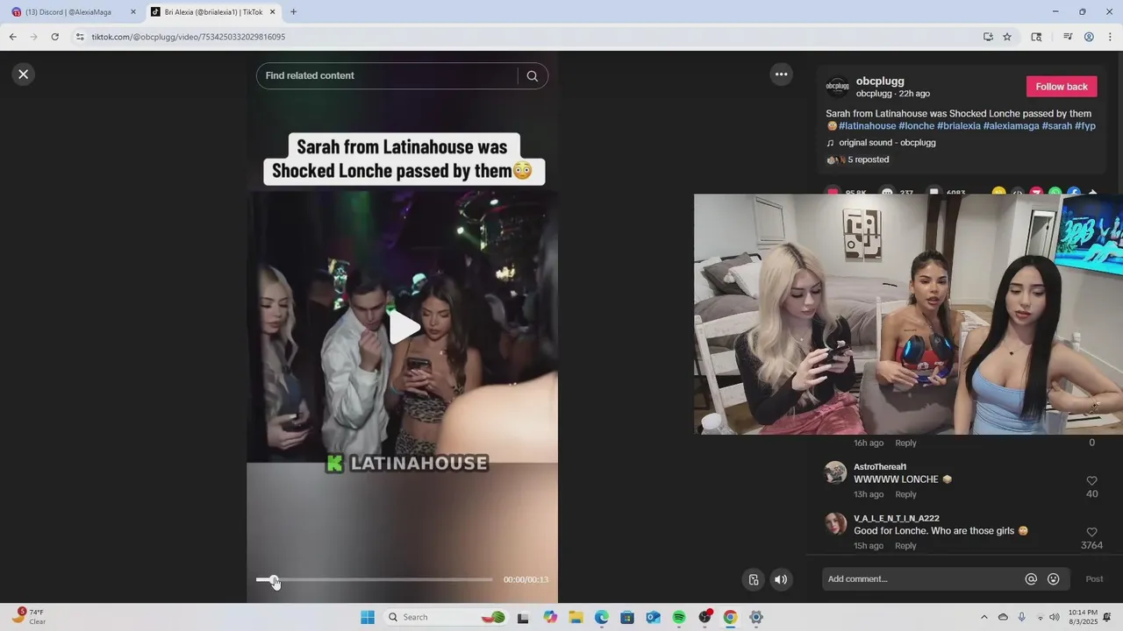Close the TikTok video viewer

tap(24, 74)
